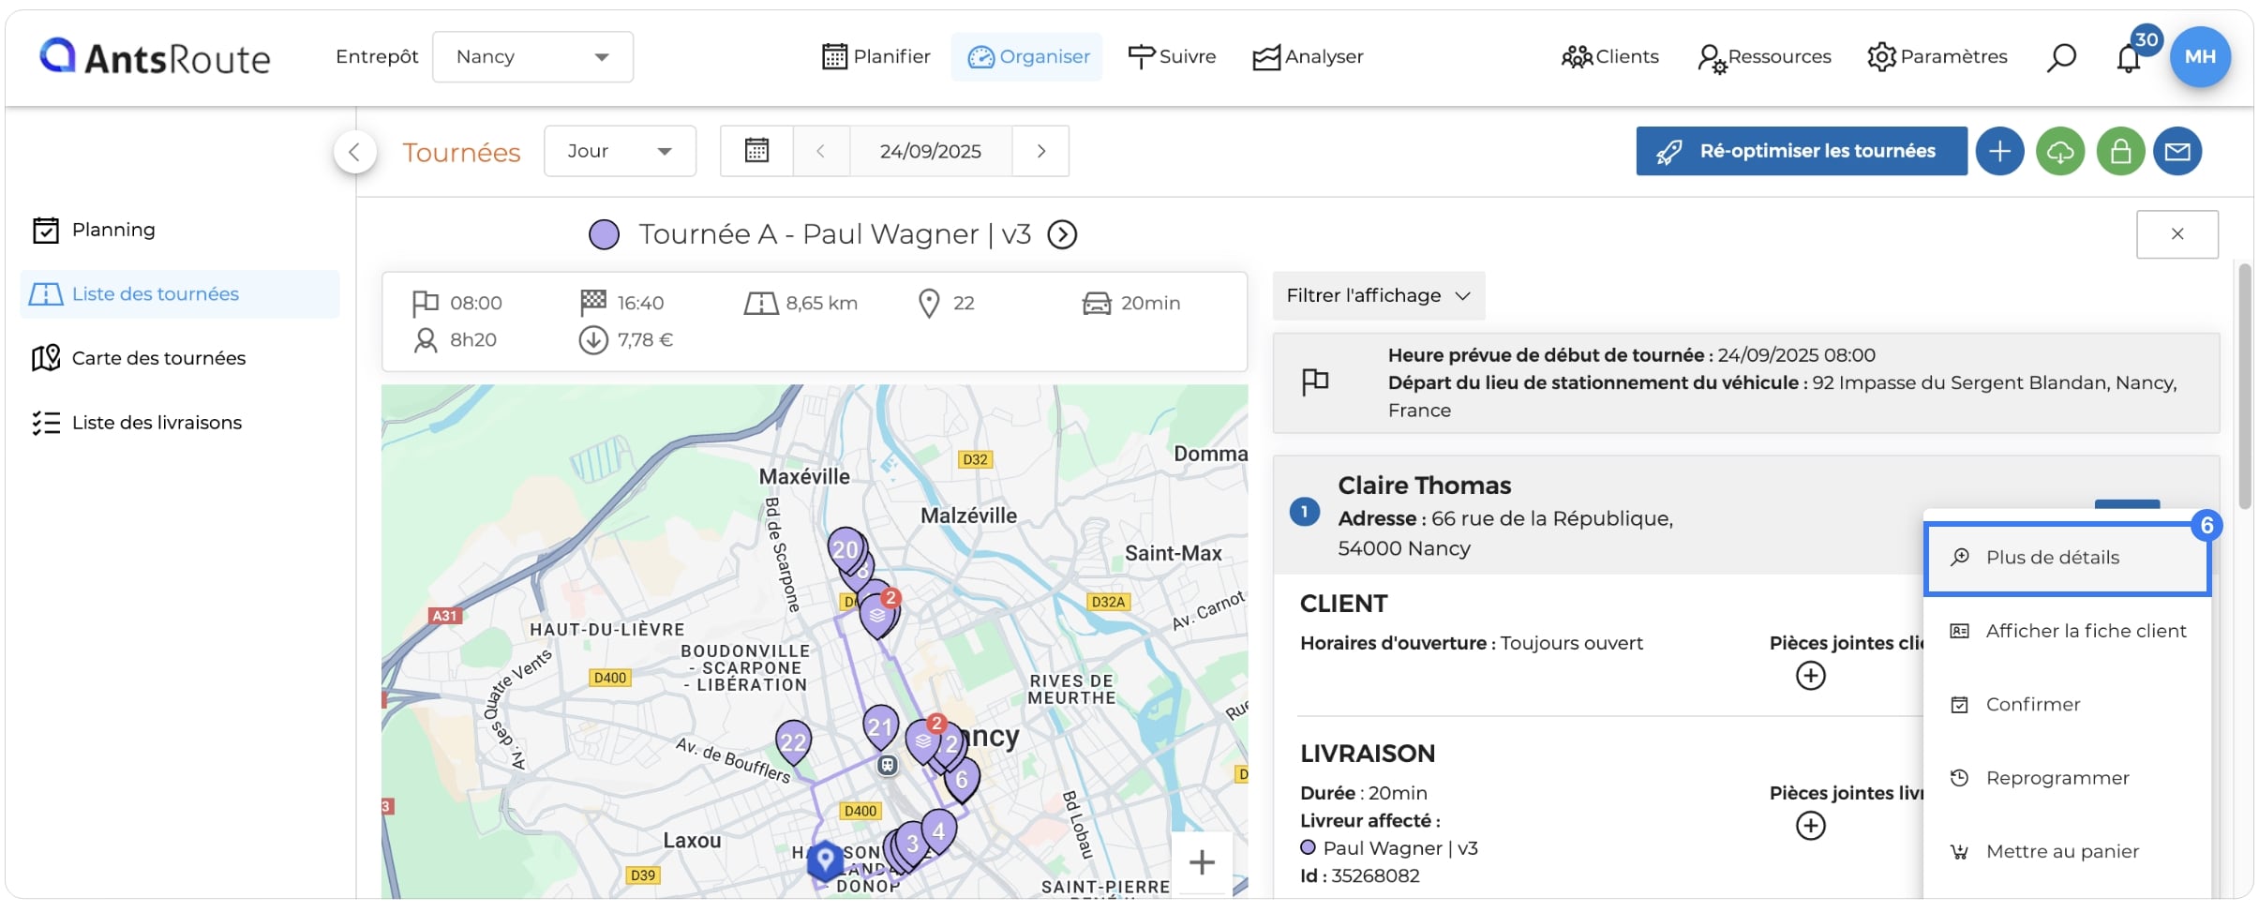Click the purple Tournée A color circle
This screenshot has width=2259, height=912.
(604, 234)
